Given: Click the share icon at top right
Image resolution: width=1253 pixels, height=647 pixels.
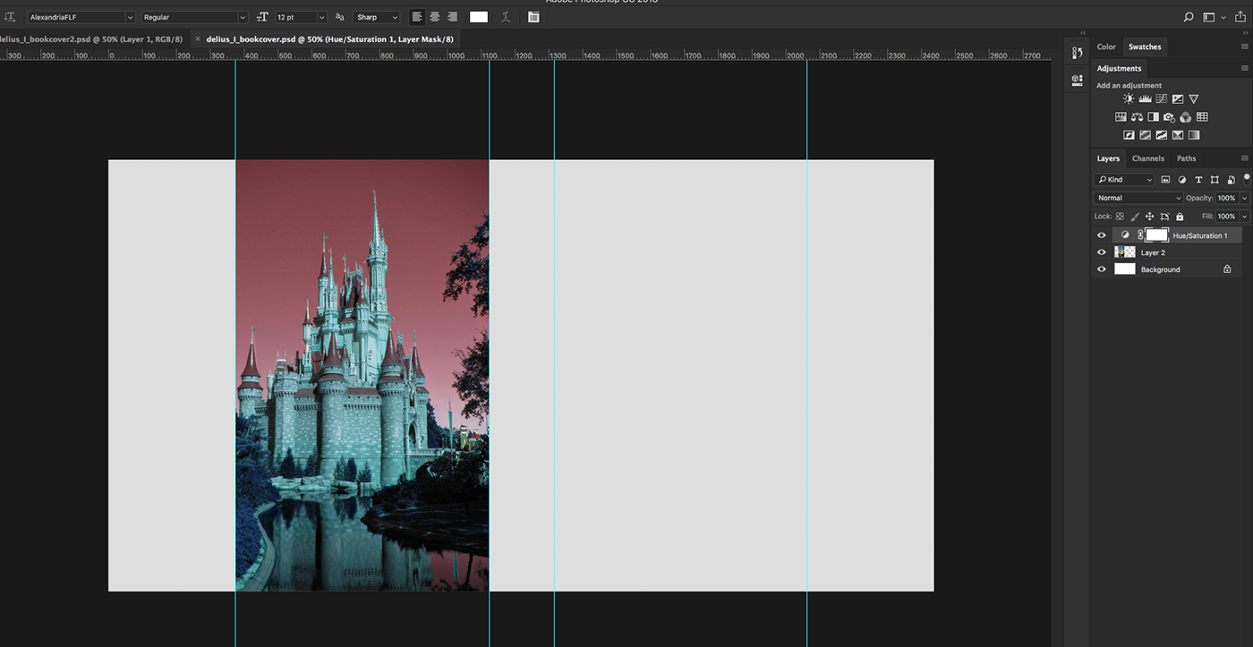Looking at the screenshot, I should tap(1240, 17).
